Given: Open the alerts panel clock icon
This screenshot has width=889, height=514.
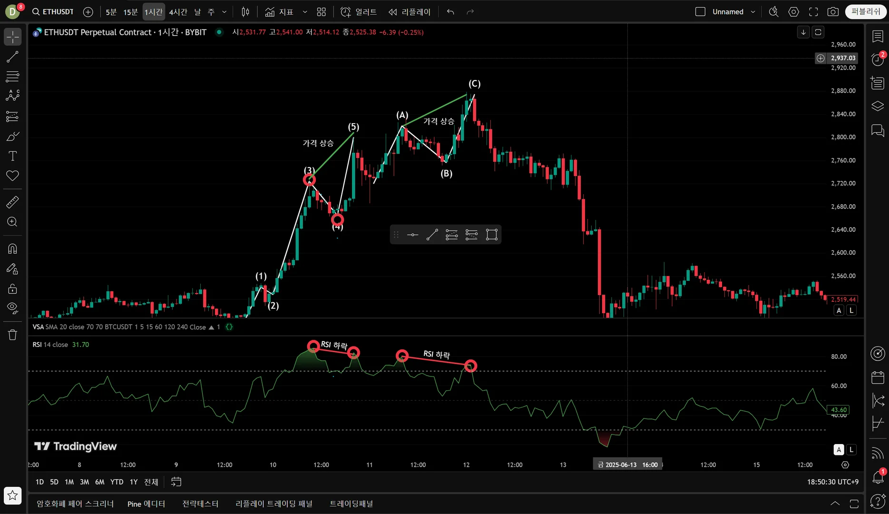Looking at the screenshot, I should (878, 59).
